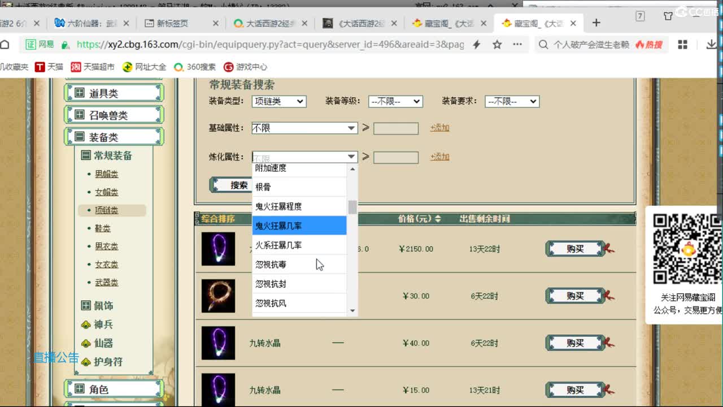
Task: Sort results by 综合排序
Action: click(217, 219)
